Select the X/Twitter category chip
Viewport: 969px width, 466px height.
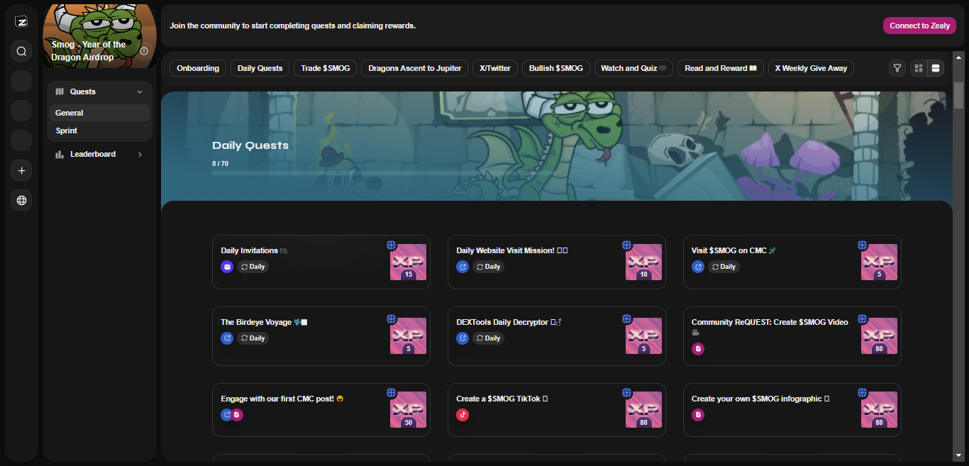[495, 68]
